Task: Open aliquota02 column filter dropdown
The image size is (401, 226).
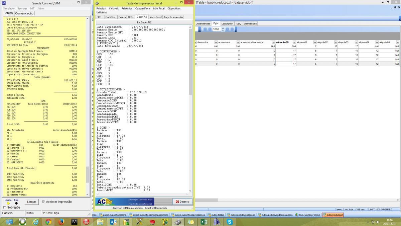Action: coord(336,43)
